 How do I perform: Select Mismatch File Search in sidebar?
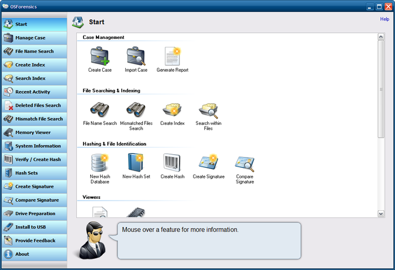pyautogui.click(x=34, y=119)
